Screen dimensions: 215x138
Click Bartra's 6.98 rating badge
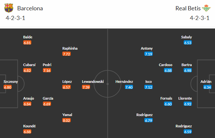point(188,70)
